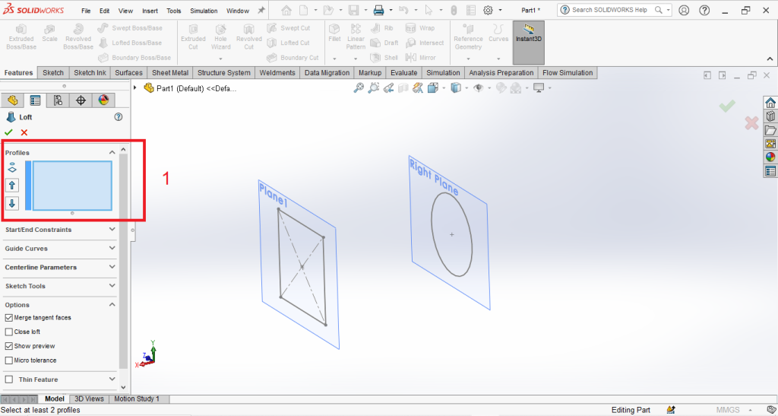
Task: Click the green checkmark to accept Loft
Action: coord(9,132)
